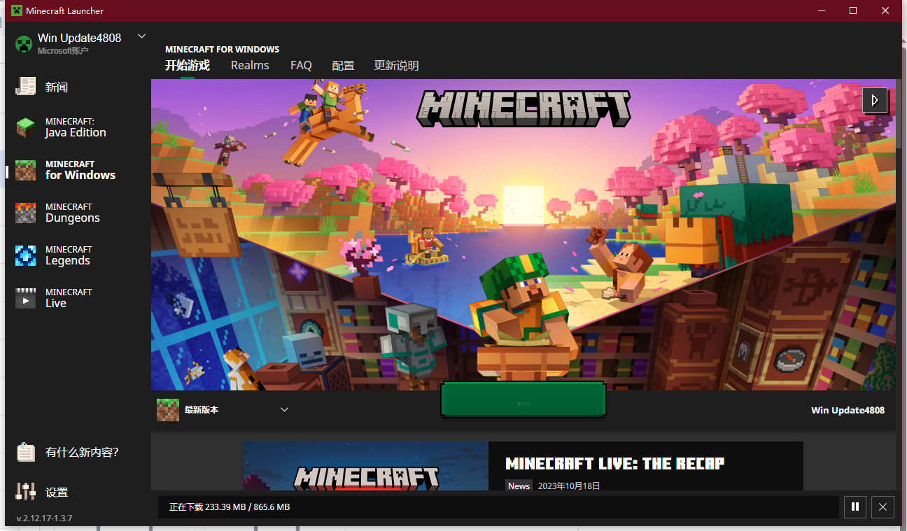Select the Minecraft Java Edition grass block icon
This screenshot has height=531, width=907.
tap(26, 127)
